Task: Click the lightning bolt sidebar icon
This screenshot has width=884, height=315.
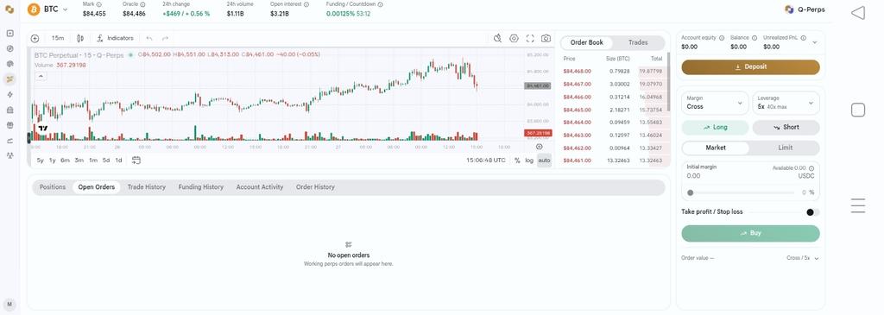Action: (x=9, y=95)
